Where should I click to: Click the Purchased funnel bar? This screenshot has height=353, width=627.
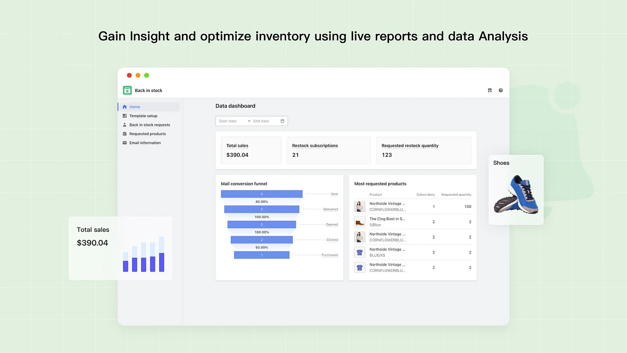tap(262, 255)
